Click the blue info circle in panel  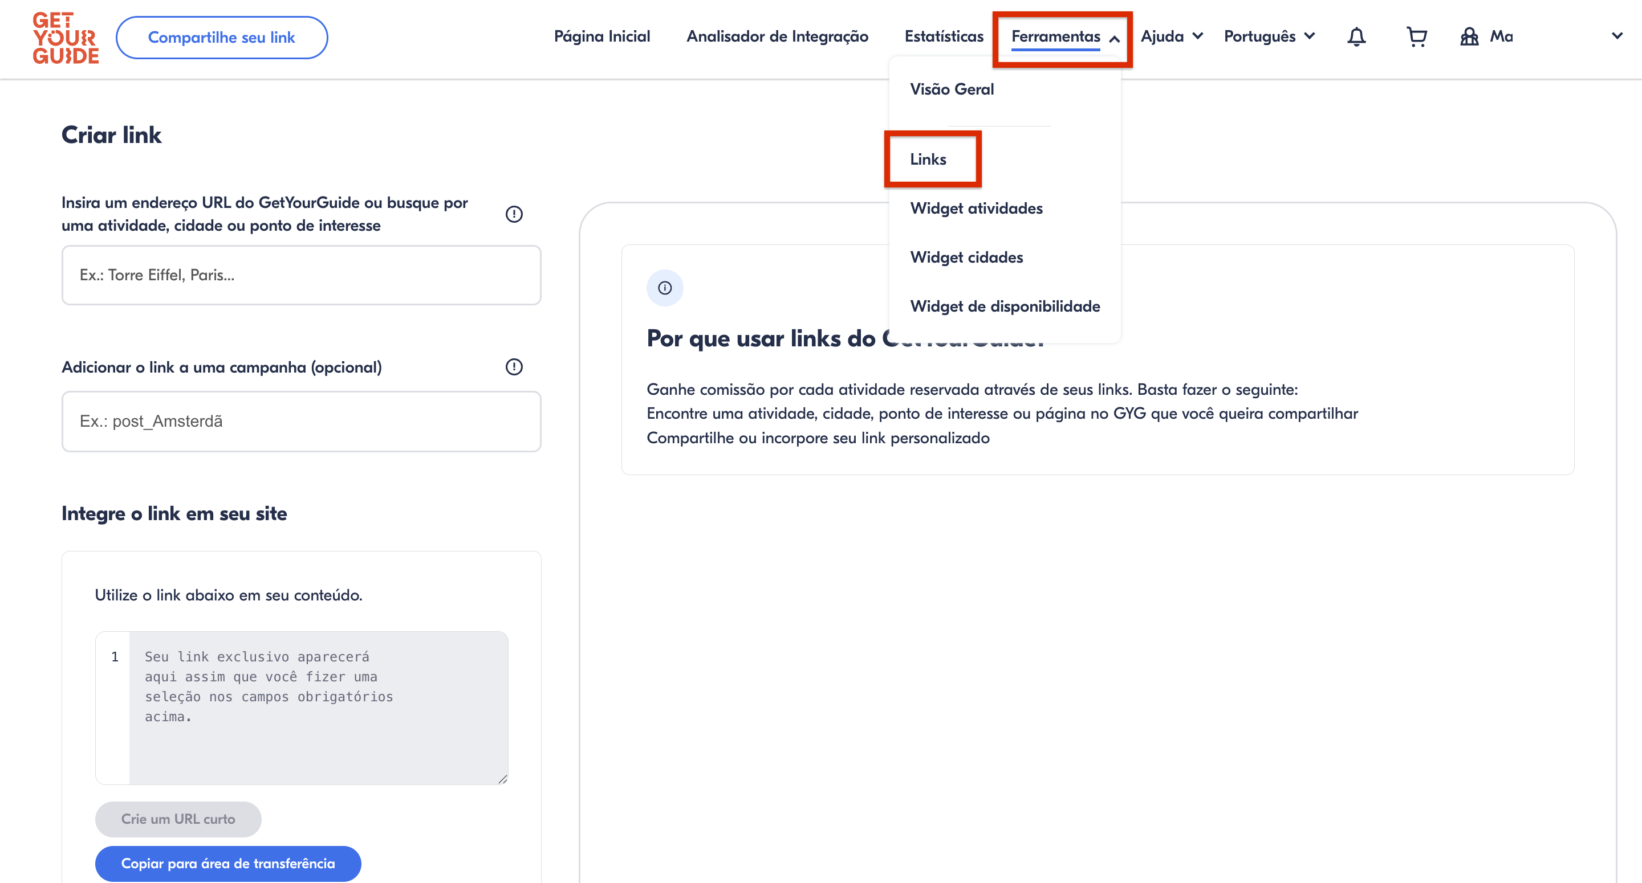[665, 288]
